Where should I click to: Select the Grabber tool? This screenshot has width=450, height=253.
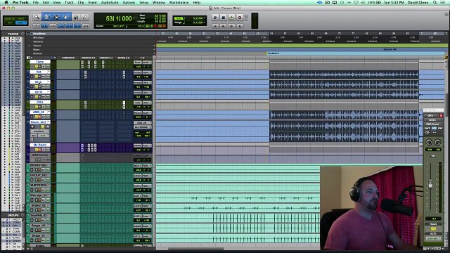point(65,18)
